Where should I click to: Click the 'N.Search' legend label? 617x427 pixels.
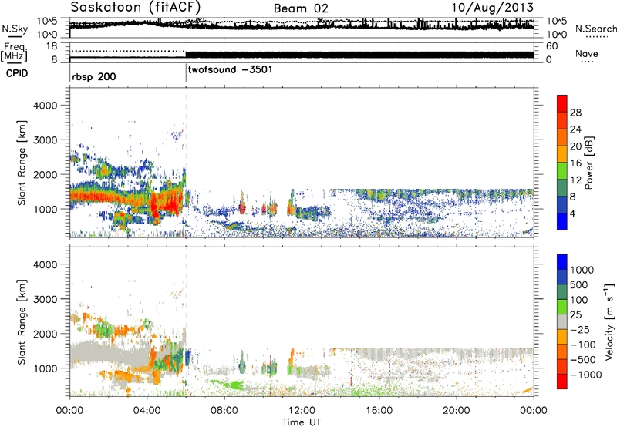[595, 29]
